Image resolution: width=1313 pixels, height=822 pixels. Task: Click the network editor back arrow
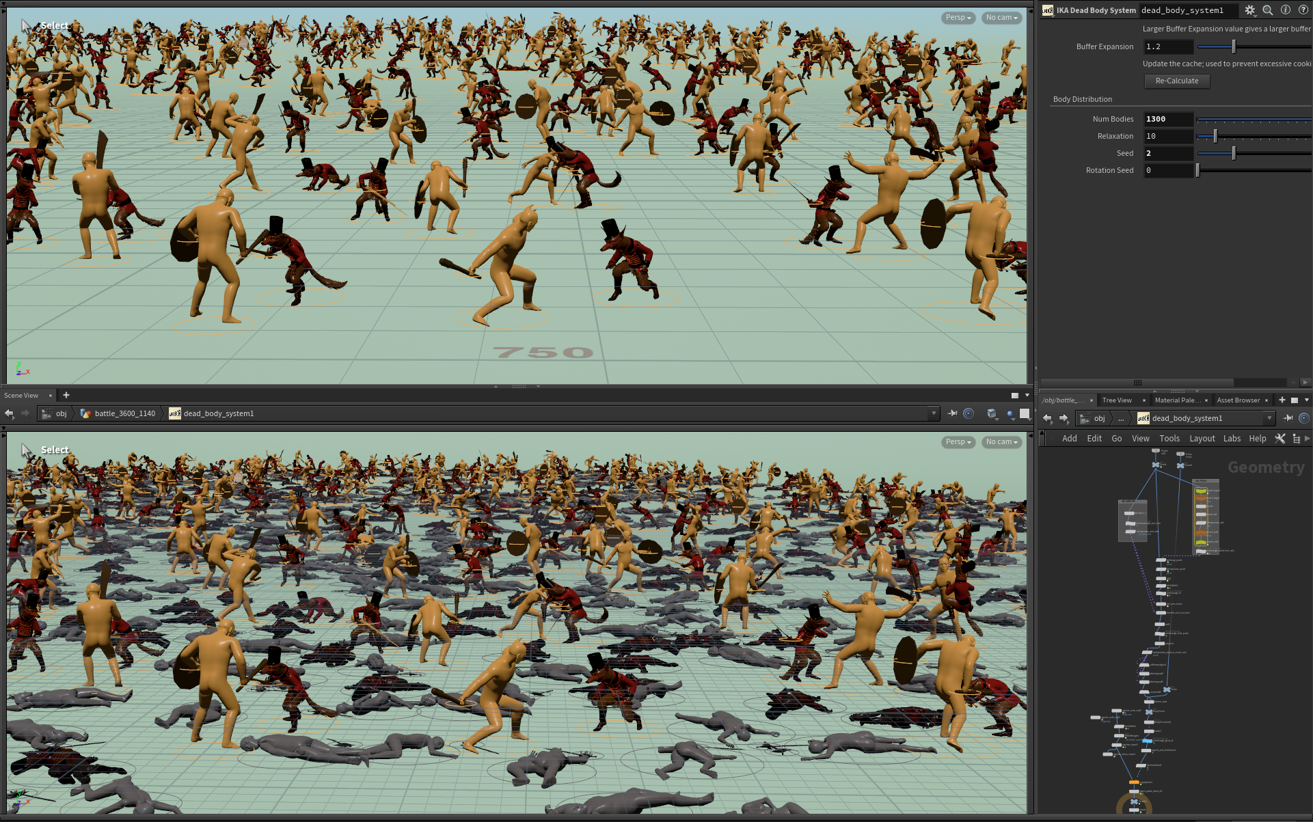1047,418
